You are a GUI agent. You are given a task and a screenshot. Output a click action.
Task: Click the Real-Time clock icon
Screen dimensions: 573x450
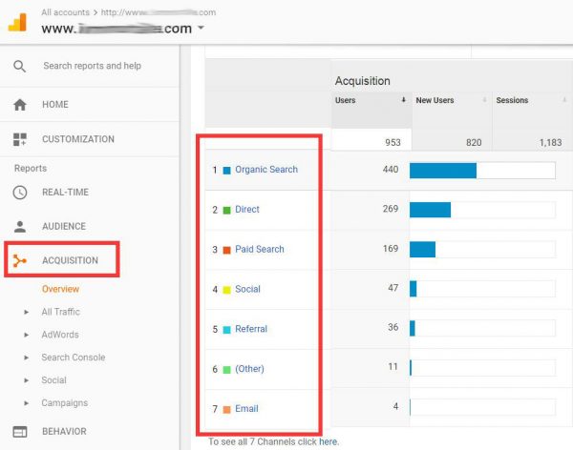click(x=19, y=192)
